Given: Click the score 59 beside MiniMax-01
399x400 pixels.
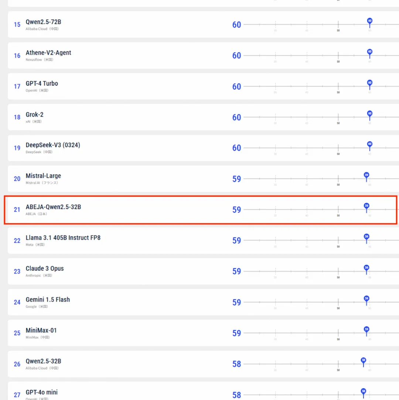Looking at the screenshot, I should tap(236, 333).
